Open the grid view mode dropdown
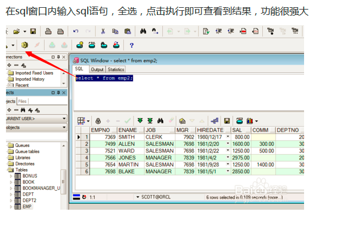This screenshot has width=347, height=233. pyautogui.click(x=88, y=121)
